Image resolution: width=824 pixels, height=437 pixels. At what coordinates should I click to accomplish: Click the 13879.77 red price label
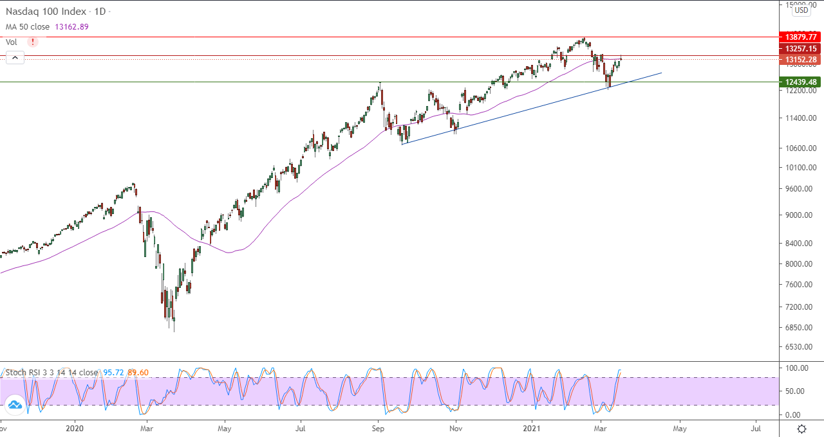pyautogui.click(x=801, y=37)
